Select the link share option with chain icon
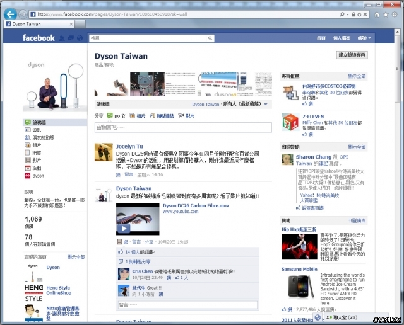 tap(162, 116)
